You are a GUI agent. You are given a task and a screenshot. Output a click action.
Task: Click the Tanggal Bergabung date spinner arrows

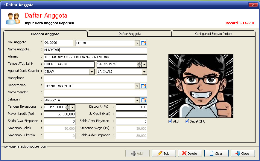(67, 107)
